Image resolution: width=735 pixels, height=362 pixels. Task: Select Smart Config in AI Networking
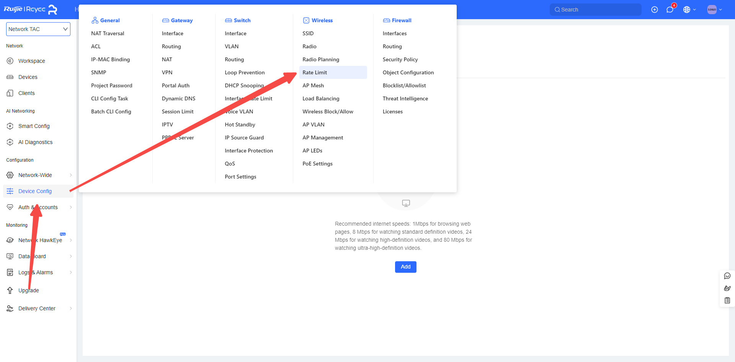click(x=34, y=126)
